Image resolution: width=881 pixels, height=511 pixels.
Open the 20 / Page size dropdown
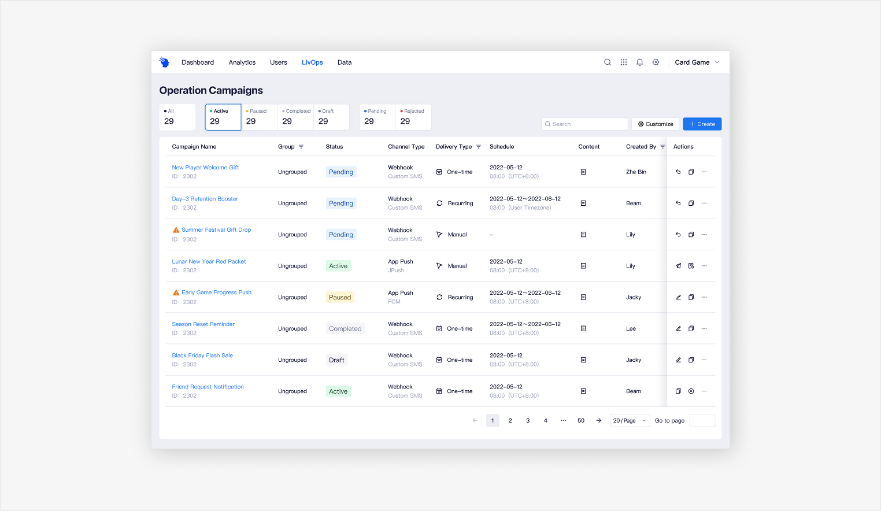(x=630, y=421)
